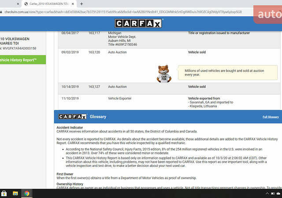282x198 pixels.
Task: Close the Carfax browser tab
Action: pos(74,4)
